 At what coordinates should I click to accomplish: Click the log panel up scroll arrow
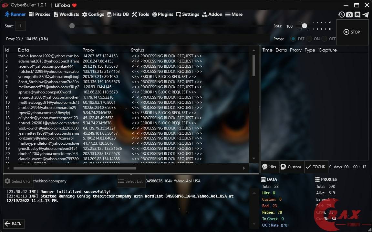tap(254, 192)
